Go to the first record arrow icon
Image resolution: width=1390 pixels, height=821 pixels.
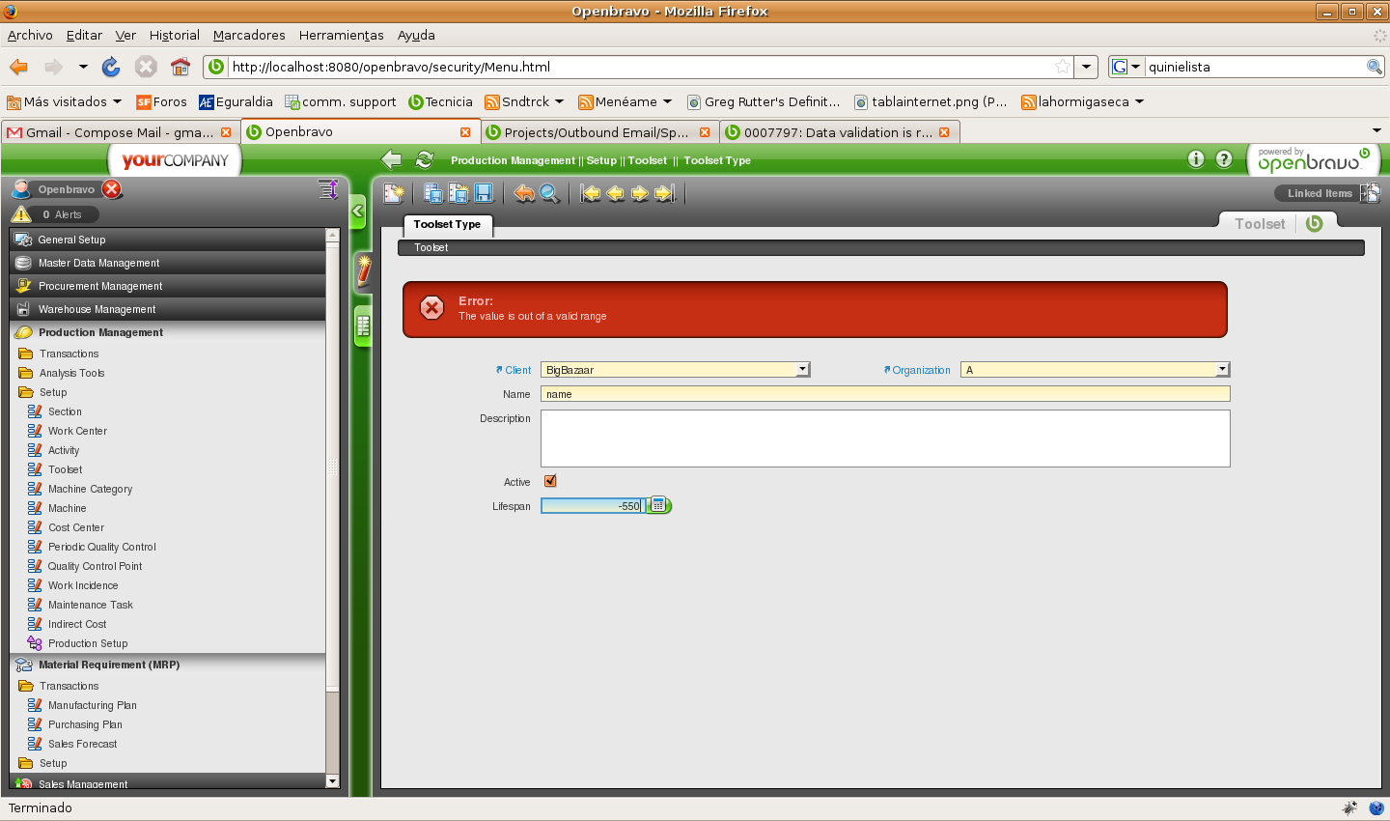(591, 193)
